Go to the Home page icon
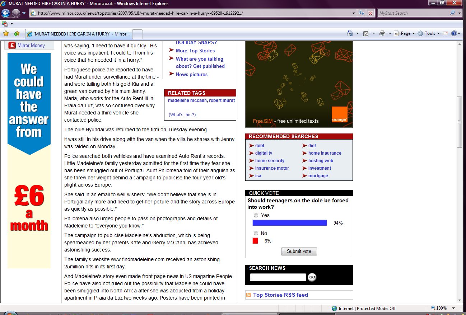Image resolution: width=466 pixels, height=315 pixels. (x=350, y=33)
